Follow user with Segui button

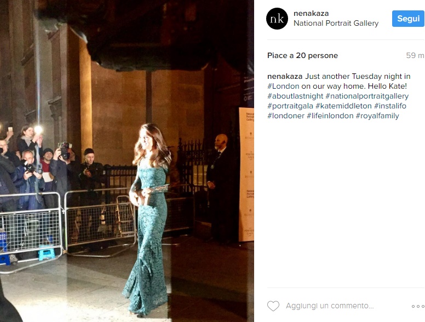click(x=408, y=19)
